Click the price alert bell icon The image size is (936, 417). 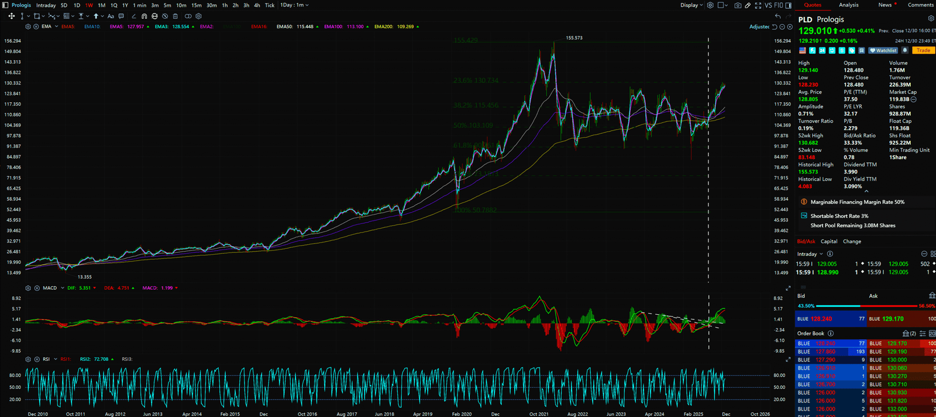click(905, 51)
